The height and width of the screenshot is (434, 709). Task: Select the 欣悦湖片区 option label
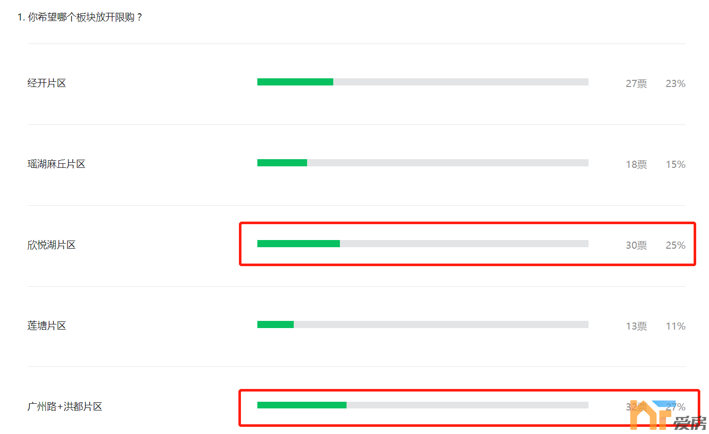tap(51, 245)
